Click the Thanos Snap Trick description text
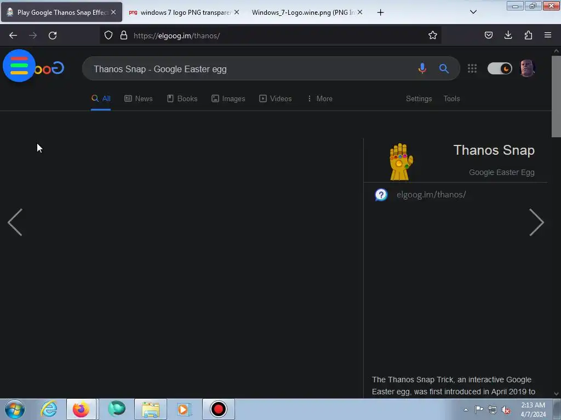The image size is (561, 420). (454, 386)
